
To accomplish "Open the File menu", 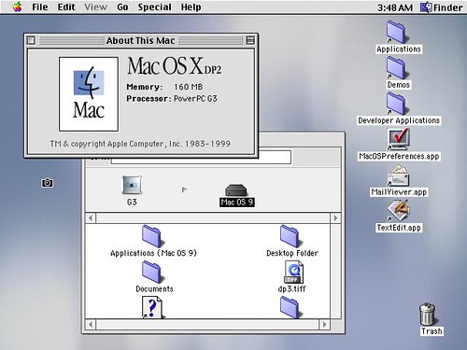I will click(x=40, y=7).
